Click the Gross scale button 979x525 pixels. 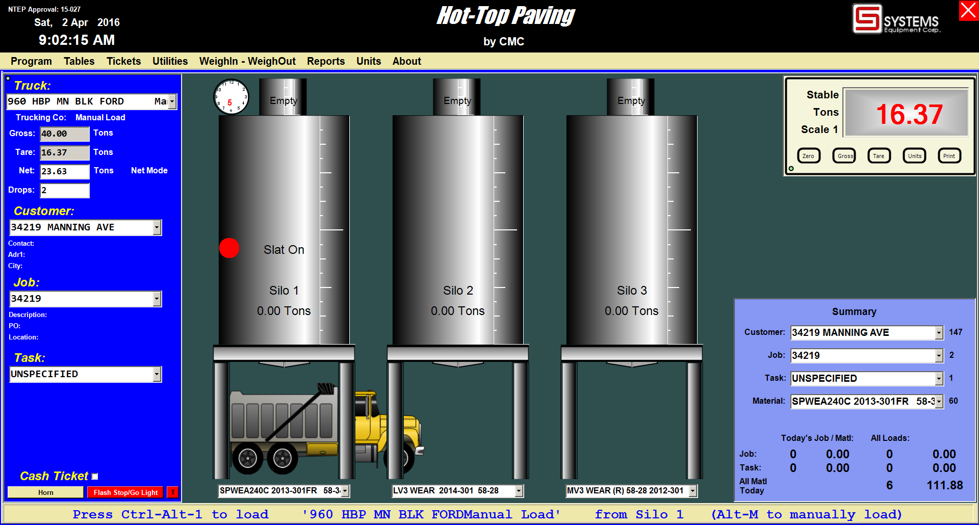[844, 156]
